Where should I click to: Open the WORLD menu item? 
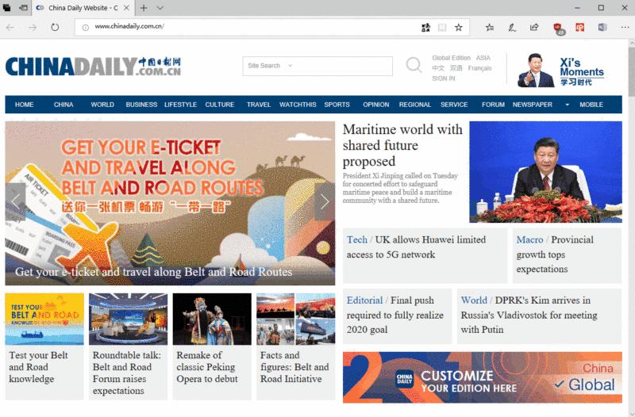[x=102, y=105]
